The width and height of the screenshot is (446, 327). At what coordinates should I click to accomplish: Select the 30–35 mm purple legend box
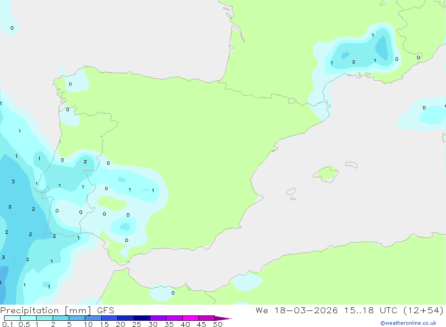click(x=158, y=318)
